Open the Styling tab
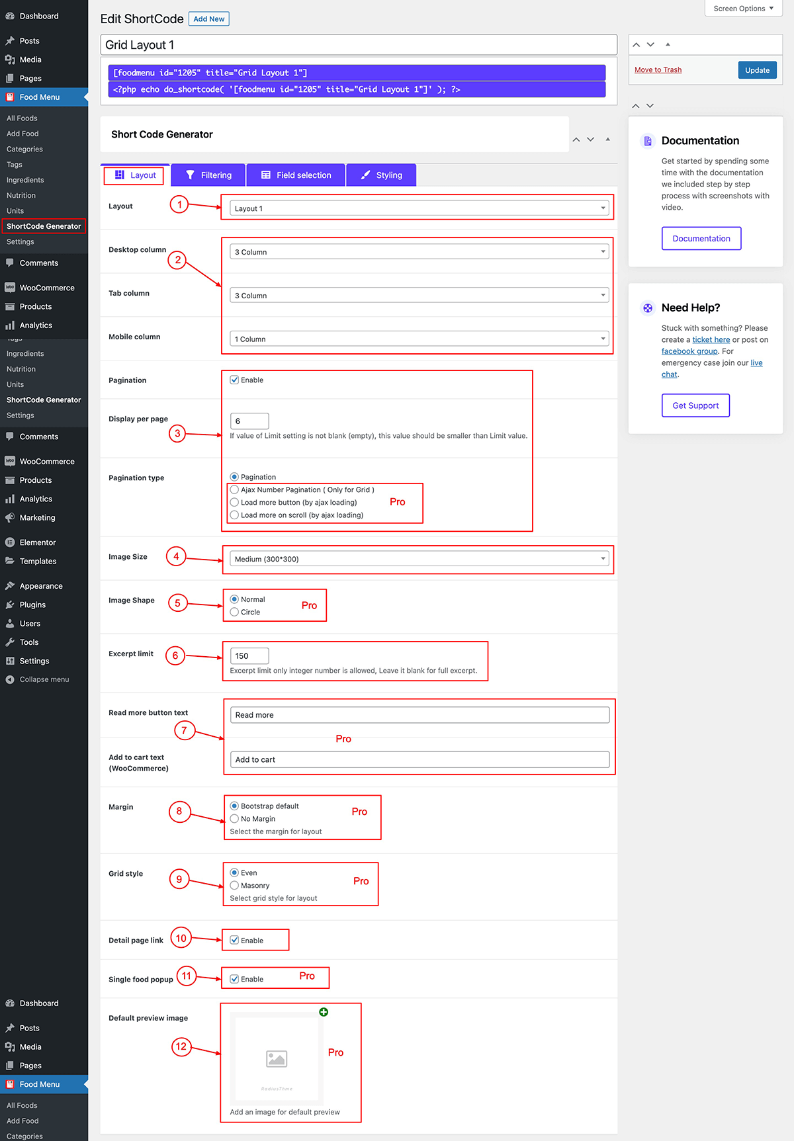 (x=381, y=175)
